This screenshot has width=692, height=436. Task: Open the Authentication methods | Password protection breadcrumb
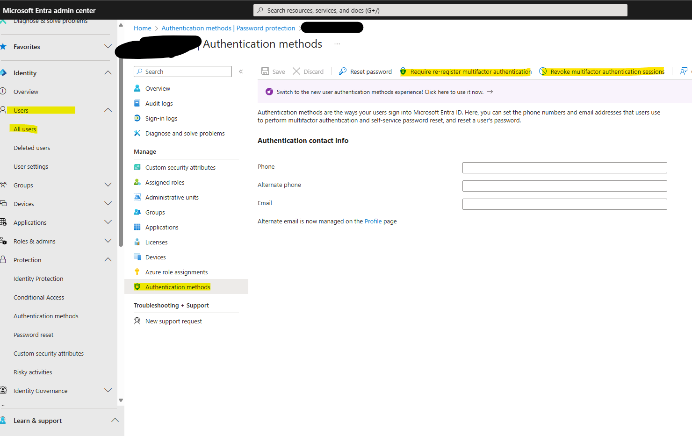pos(228,28)
